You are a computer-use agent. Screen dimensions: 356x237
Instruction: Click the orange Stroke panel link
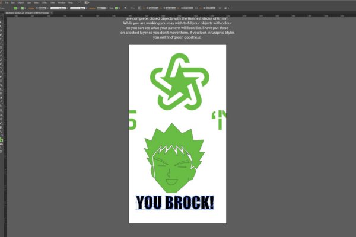click(x=31, y=8)
